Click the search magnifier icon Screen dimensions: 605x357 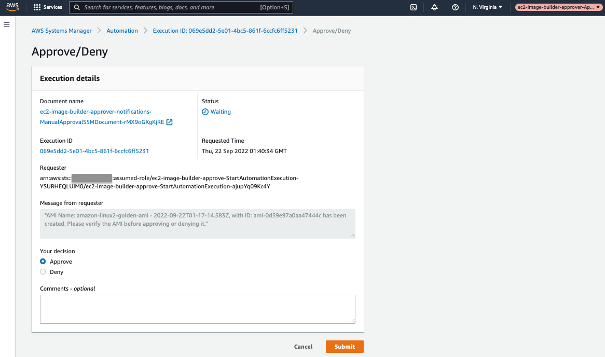click(x=77, y=7)
